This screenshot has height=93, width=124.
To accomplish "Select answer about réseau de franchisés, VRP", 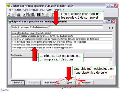I will 62,36.
